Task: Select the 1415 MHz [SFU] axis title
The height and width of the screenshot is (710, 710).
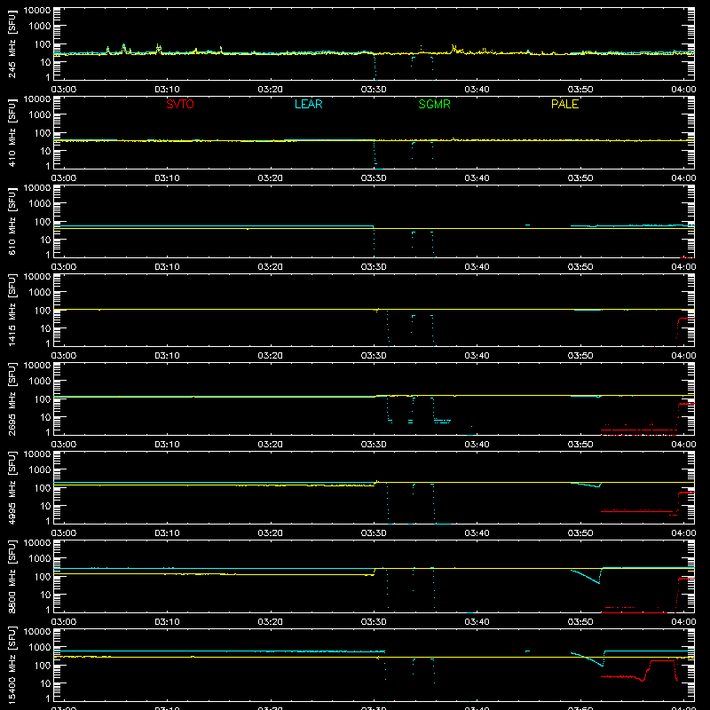Action: (12, 310)
